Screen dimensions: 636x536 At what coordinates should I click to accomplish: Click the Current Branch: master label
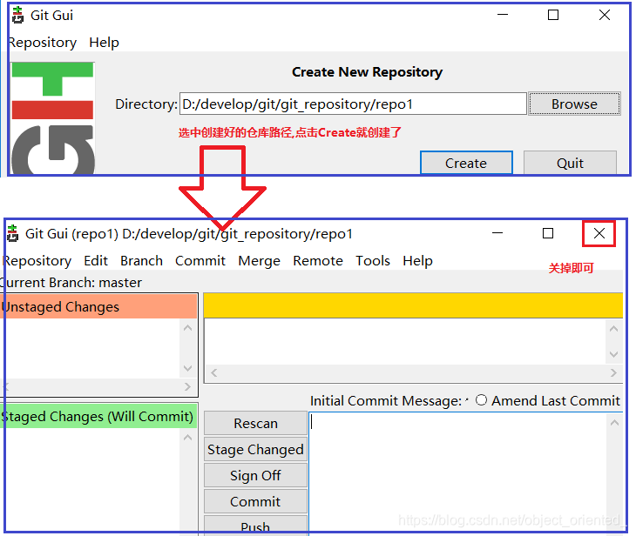coord(71,283)
